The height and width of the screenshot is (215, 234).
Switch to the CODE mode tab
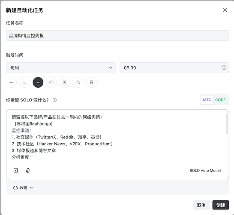pos(220,100)
